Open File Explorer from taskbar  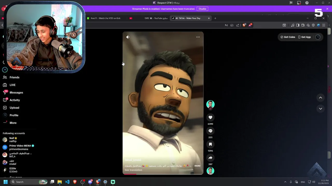click(x=60, y=182)
